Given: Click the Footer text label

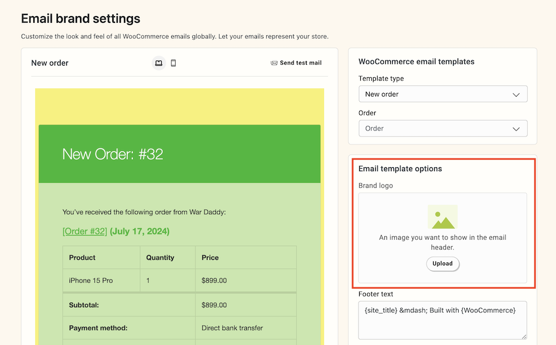Looking at the screenshot, I should tap(375, 294).
